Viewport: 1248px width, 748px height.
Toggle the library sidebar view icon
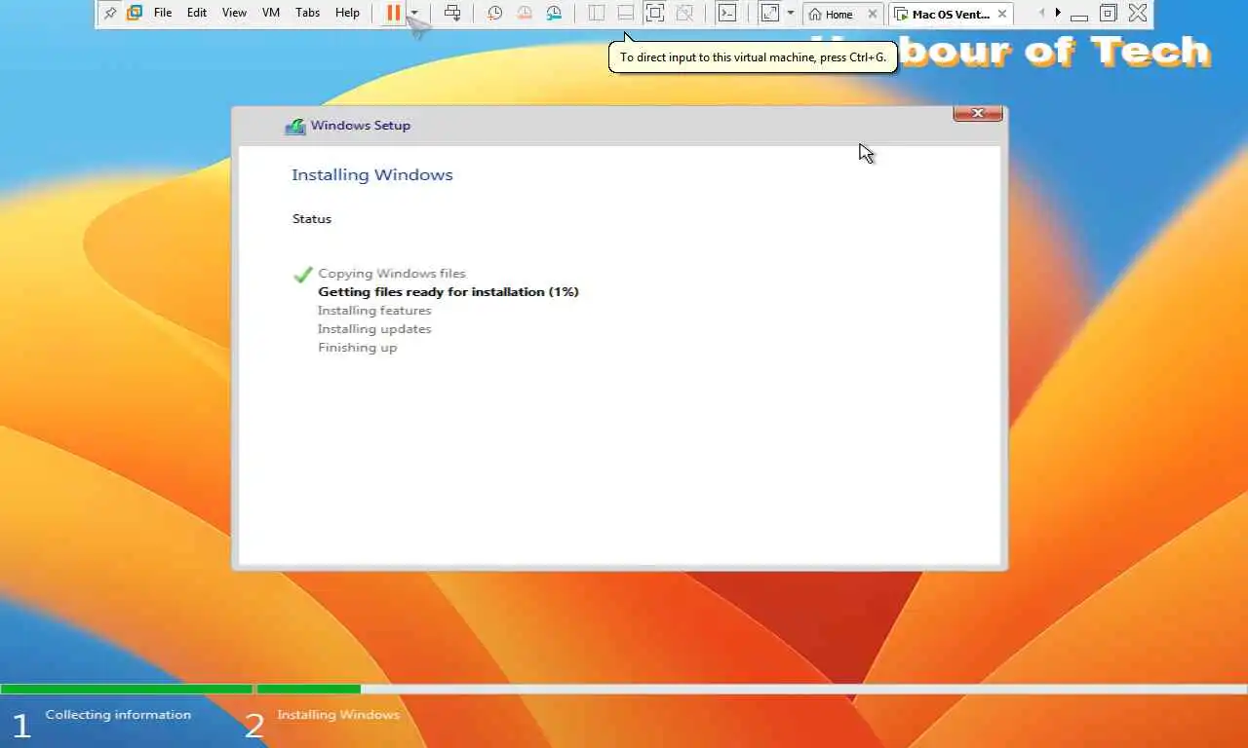[x=597, y=14]
